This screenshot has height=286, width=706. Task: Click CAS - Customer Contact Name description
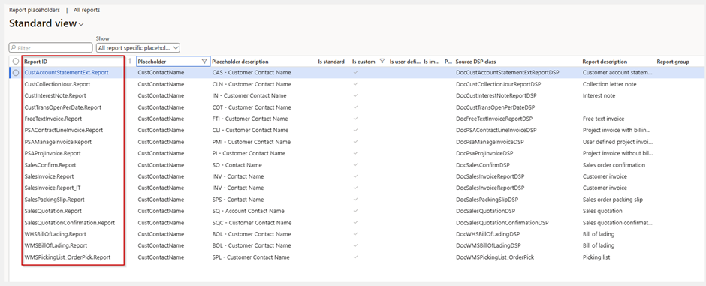(252, 72)
